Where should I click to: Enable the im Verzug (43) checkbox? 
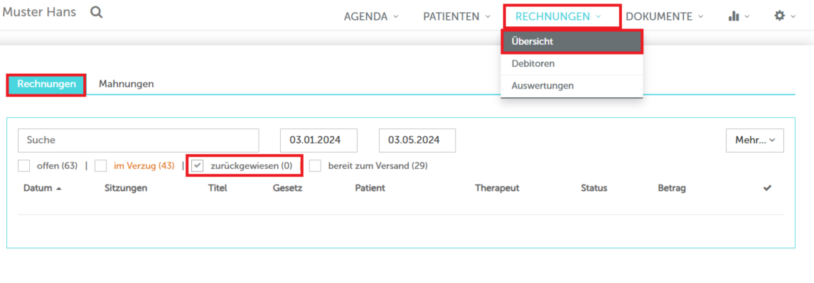(101, 166)
